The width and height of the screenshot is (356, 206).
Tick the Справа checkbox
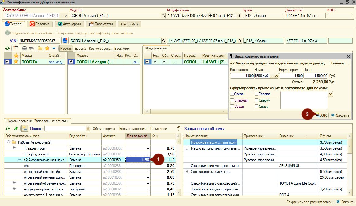[256, 94]
